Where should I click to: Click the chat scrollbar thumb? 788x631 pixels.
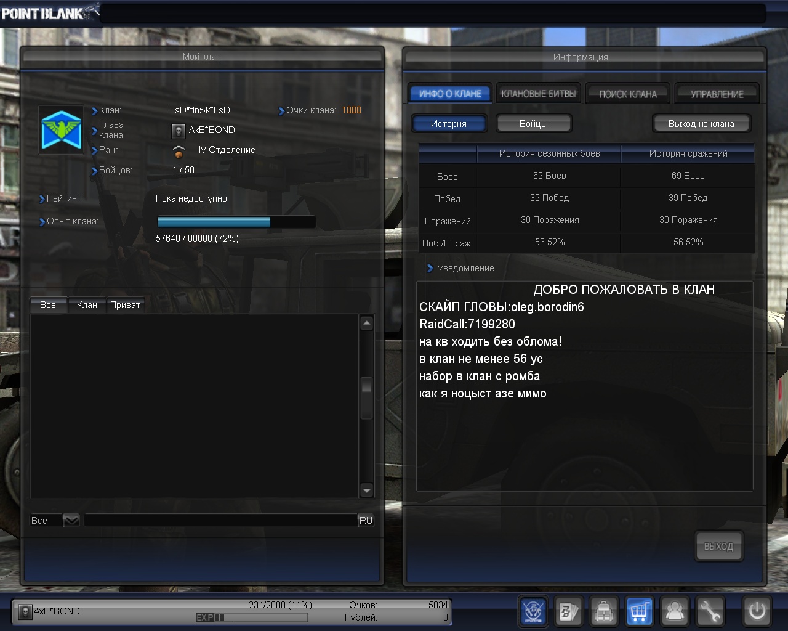(366, 397)
